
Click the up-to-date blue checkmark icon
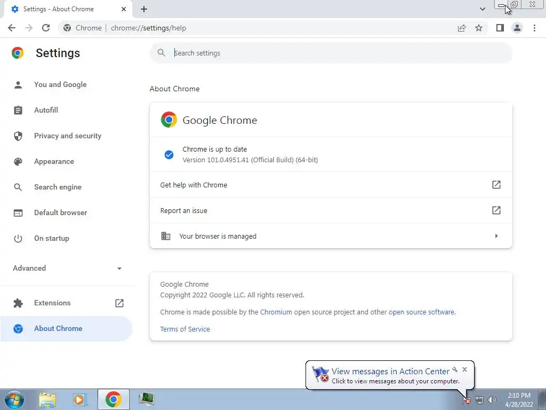pos(169,154)
